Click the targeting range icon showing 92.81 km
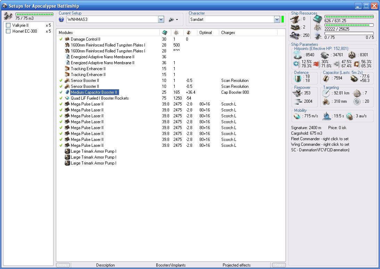The image size is (380, 269). click(x=326, y=93)
